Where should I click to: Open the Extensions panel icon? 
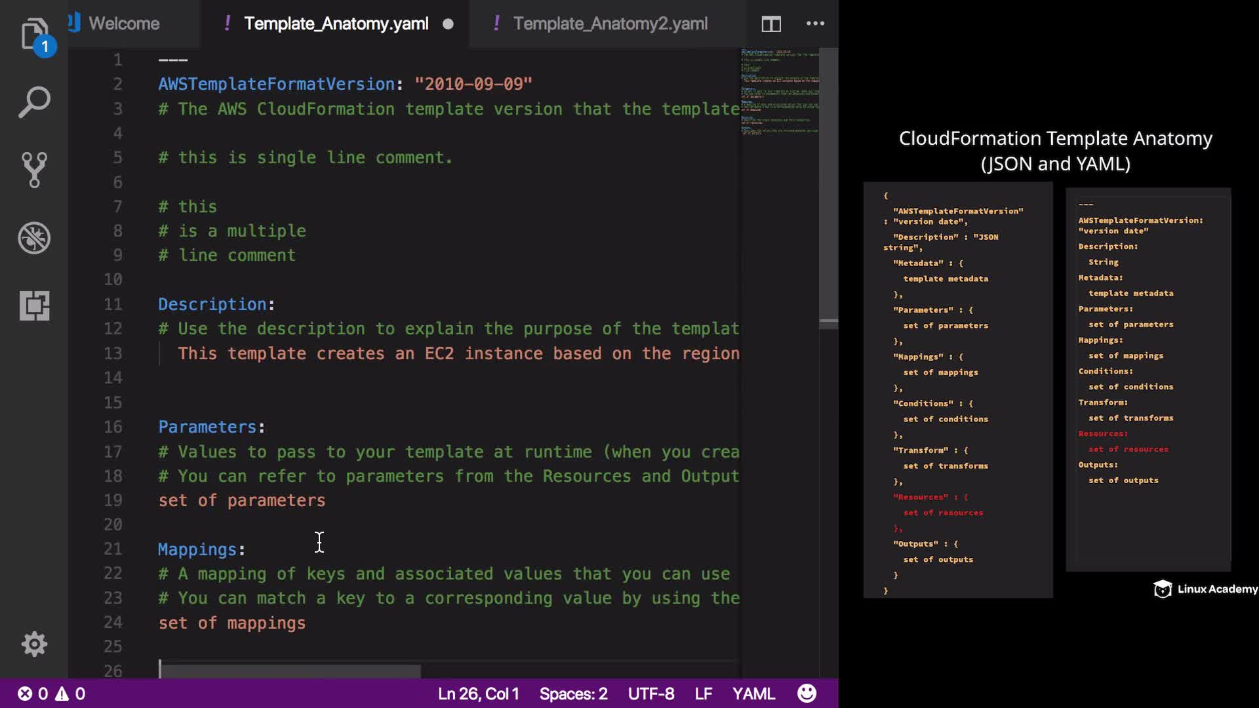click(34, 305)
